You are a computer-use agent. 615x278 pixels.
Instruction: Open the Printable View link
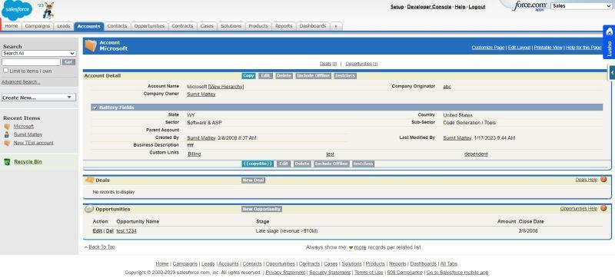pos(548,48)
